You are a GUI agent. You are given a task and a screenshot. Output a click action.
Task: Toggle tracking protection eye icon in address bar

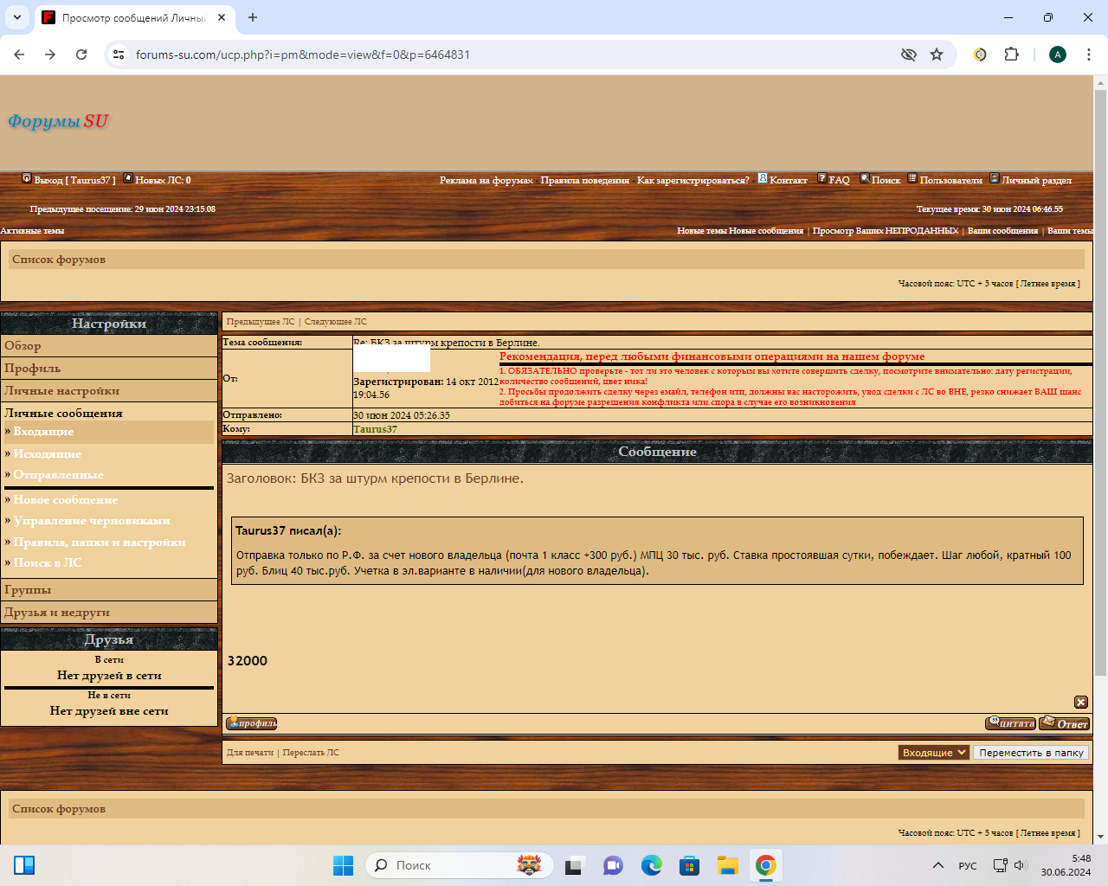(x=908, y=55)
